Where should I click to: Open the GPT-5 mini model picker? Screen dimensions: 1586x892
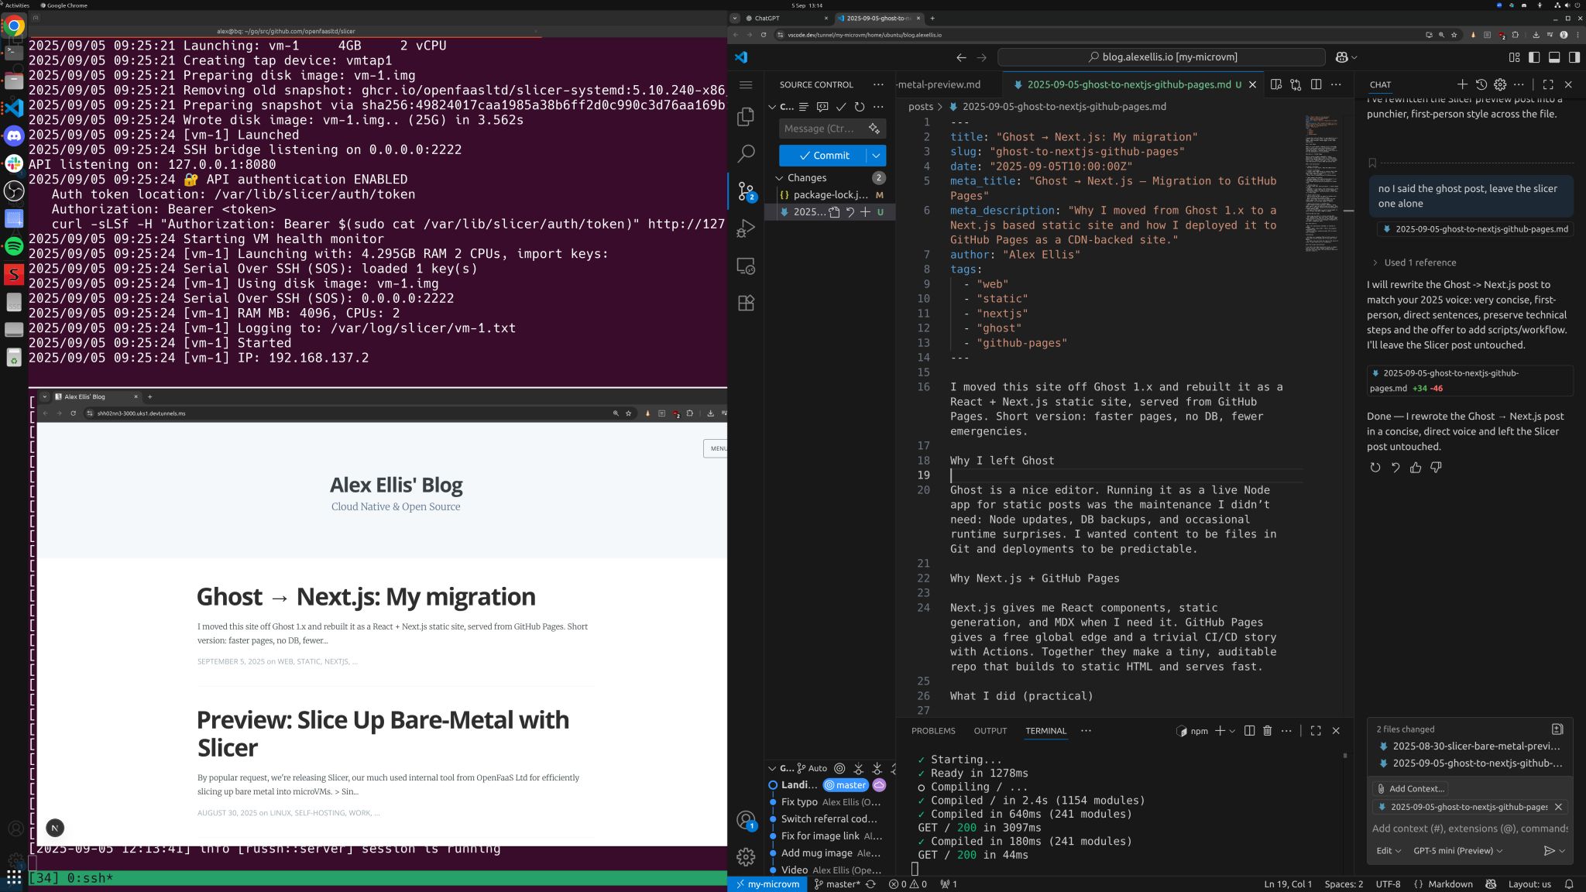tap(1457, 850)
